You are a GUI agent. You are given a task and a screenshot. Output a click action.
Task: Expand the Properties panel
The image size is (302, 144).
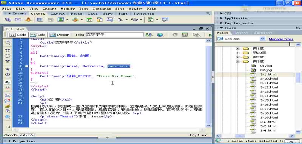(10, 141)
